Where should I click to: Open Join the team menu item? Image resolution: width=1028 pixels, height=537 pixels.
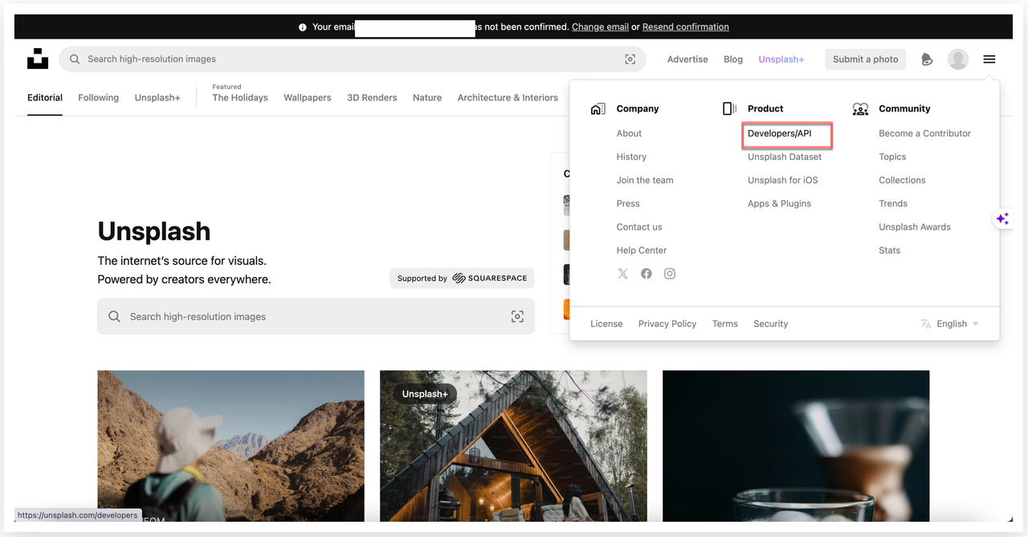pos(645,180)
